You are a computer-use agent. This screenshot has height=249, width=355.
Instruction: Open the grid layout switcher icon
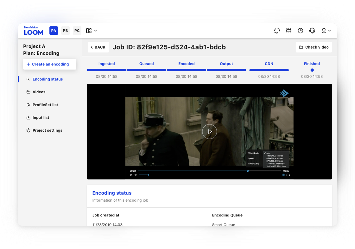coord(89,31)
